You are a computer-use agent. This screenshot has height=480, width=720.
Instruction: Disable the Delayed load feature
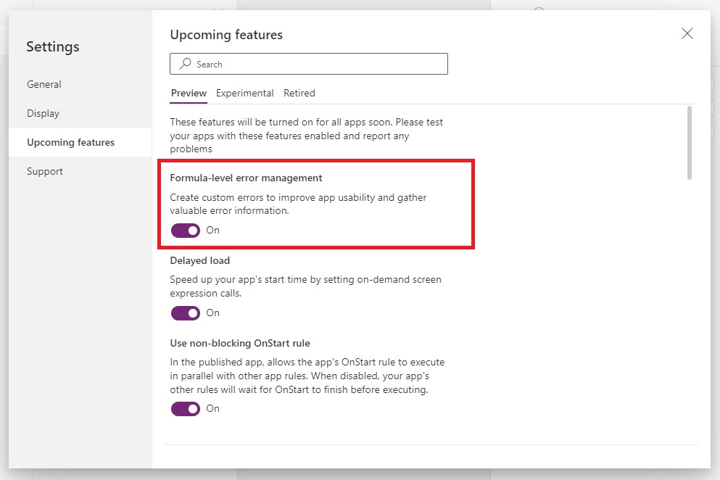(185, 313)
